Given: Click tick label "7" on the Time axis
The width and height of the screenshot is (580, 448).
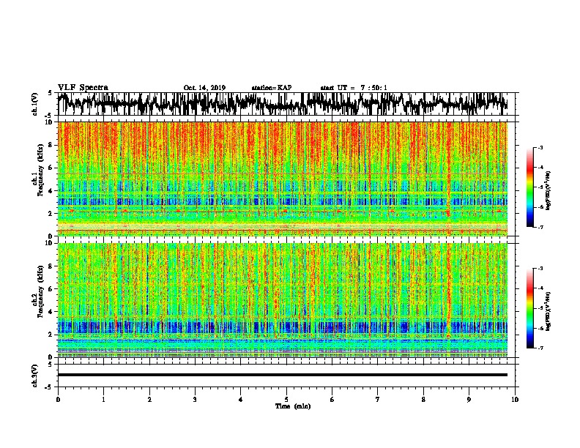Looking at the screenshot, I should (378, 400).
